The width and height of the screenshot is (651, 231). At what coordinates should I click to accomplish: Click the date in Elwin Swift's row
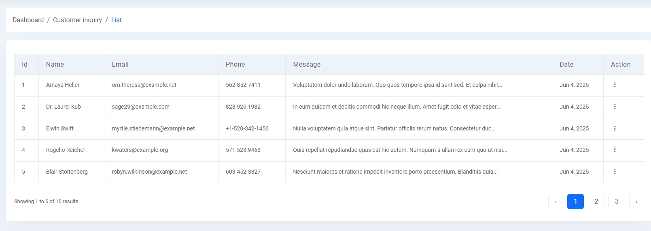coord(574,128)
